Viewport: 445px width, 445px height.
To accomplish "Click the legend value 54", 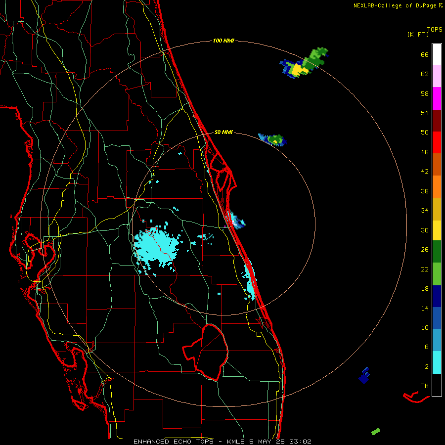I will [425, 113].
